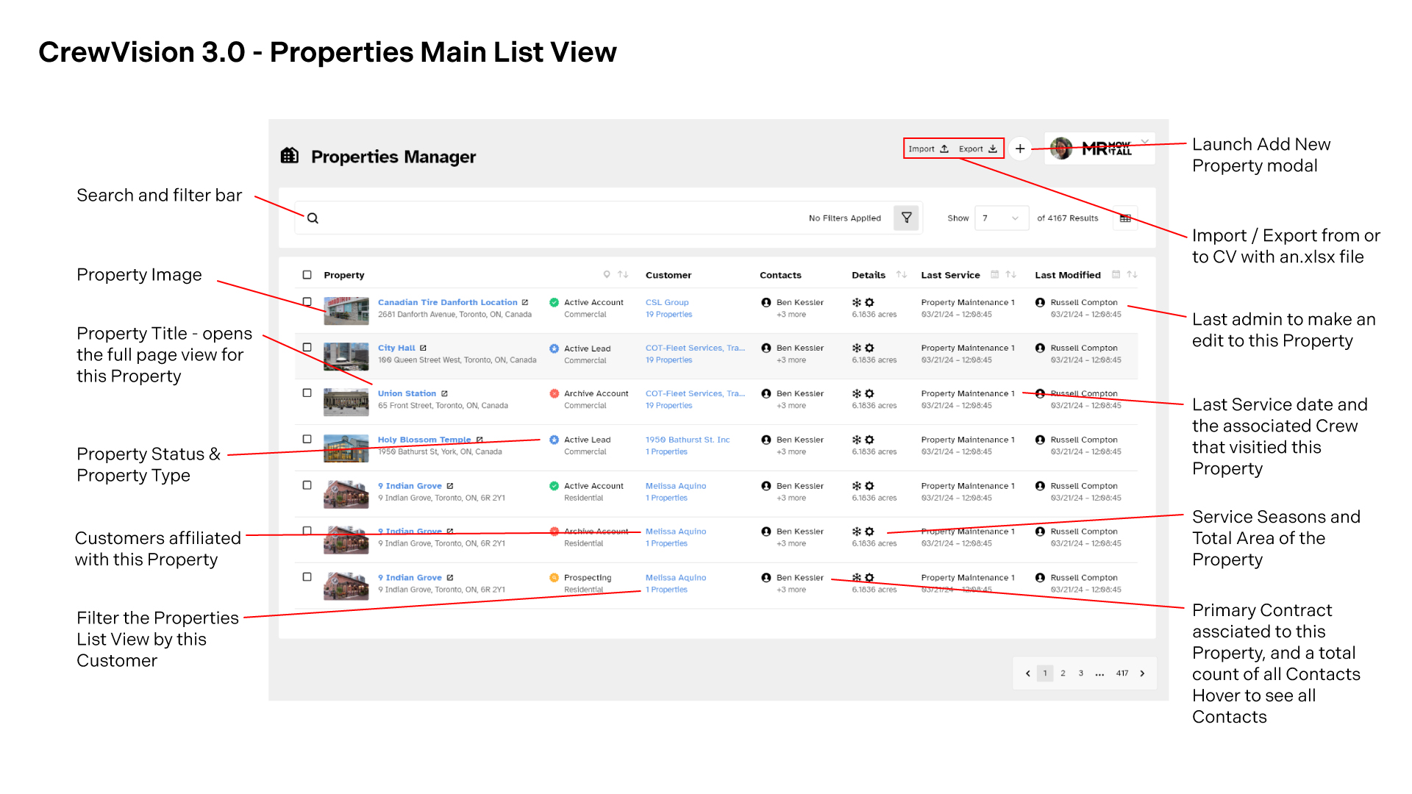Click green Active Account status icon for Canadian Tire
The image size is (1412, 794).
click(555, 302)
